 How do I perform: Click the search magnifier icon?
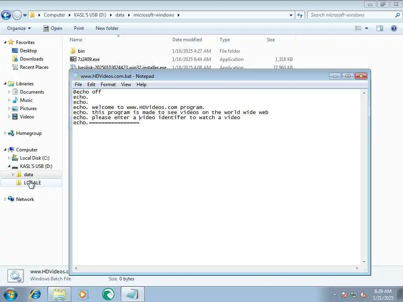tap(397, 15)
